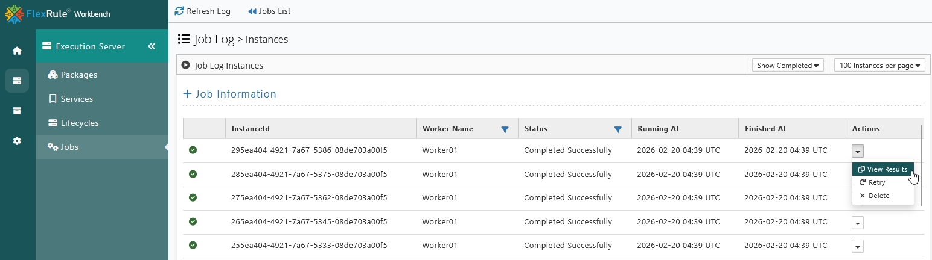Select instance ID 265ea404-4921-7a67-5345-08de703a00f5

pos(309,222)
